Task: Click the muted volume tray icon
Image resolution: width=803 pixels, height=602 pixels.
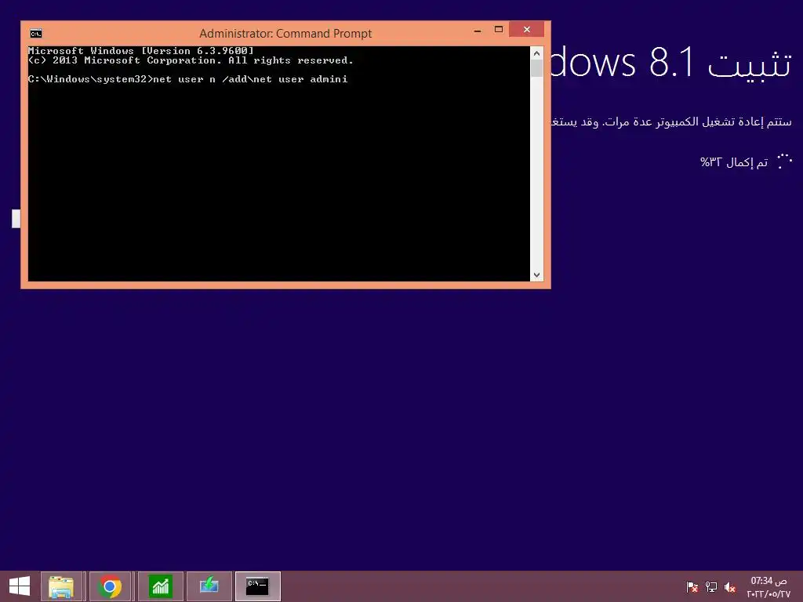Action: coord(730,587)
